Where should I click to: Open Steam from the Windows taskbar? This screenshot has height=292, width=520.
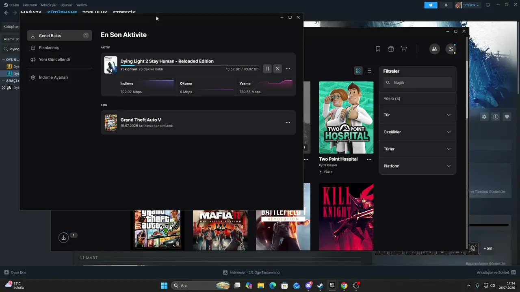tap(320, 286)
